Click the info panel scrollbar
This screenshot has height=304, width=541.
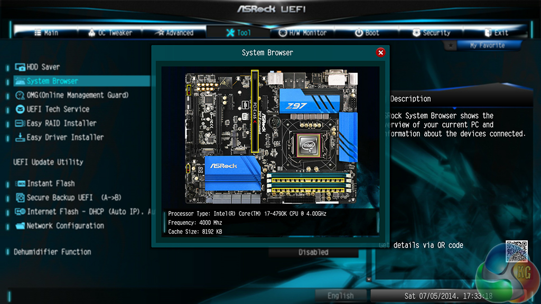click(378, 222)
